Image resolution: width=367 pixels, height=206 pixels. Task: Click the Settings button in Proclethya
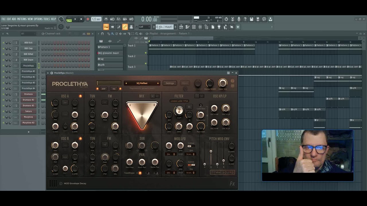[x=170, y=83]
